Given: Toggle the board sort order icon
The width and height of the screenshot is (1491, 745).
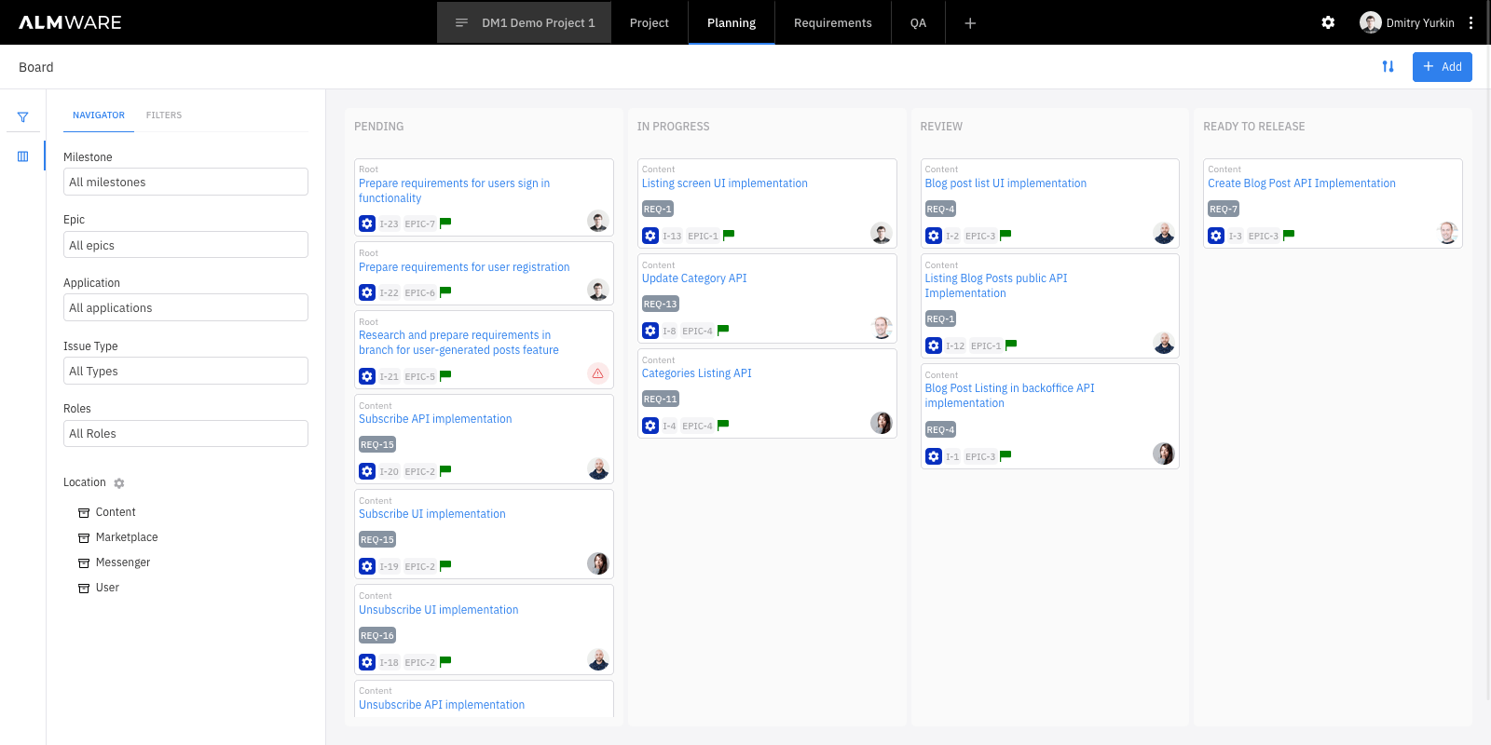Looking at the screenshot, I should [x=1388, y=66].
